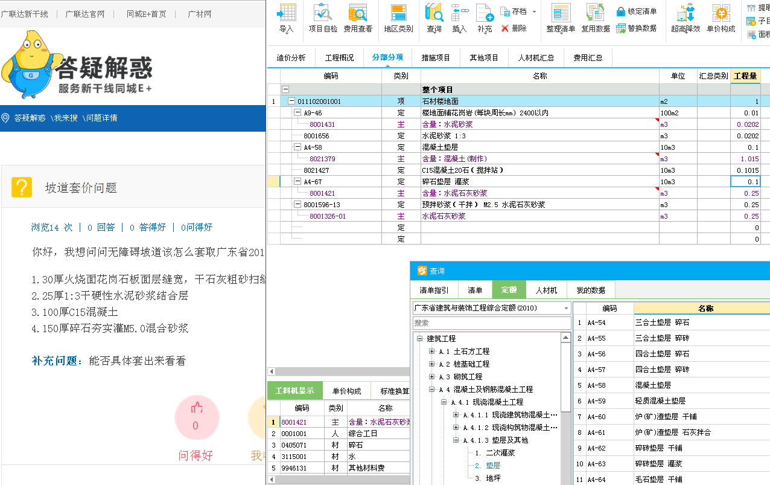Open the 查询 query tool
This screenshot has width=770, height=485.
434,13
